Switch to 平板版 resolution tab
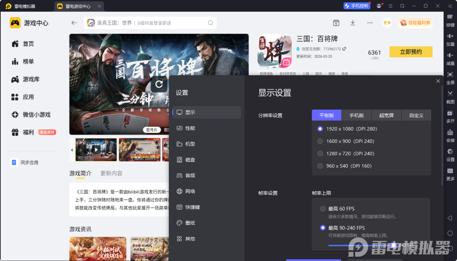457x261 pixels. (x=326, y=115)
